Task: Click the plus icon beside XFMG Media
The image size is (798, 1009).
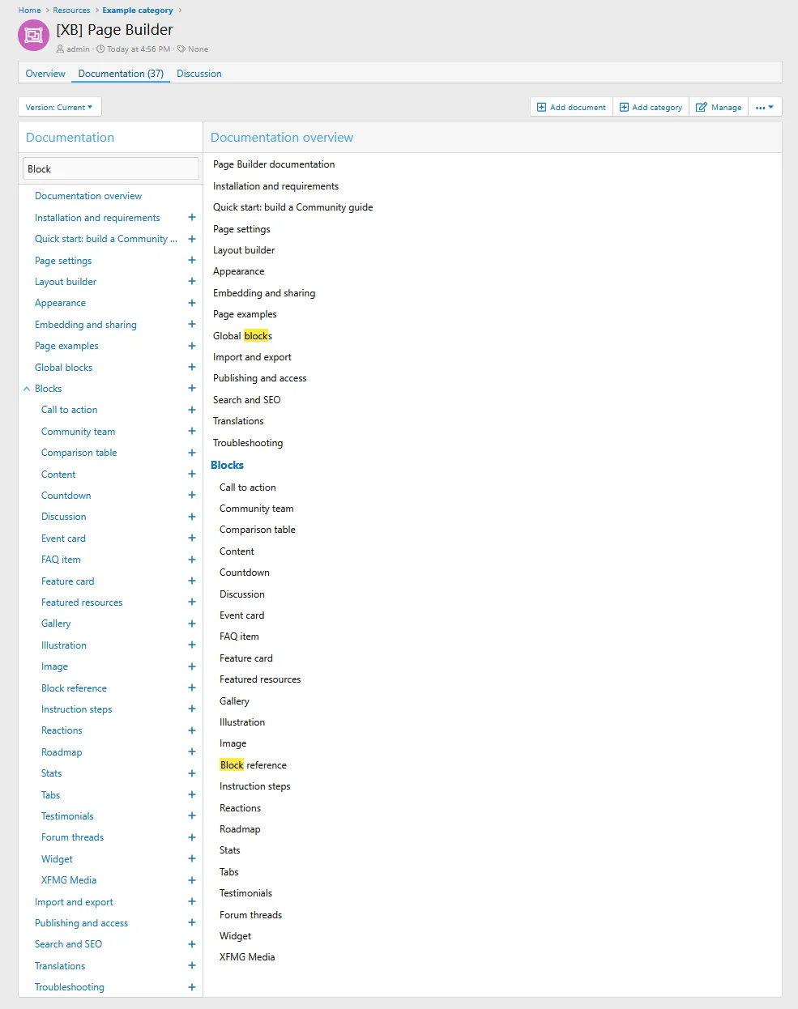Action: coord(192,880)
